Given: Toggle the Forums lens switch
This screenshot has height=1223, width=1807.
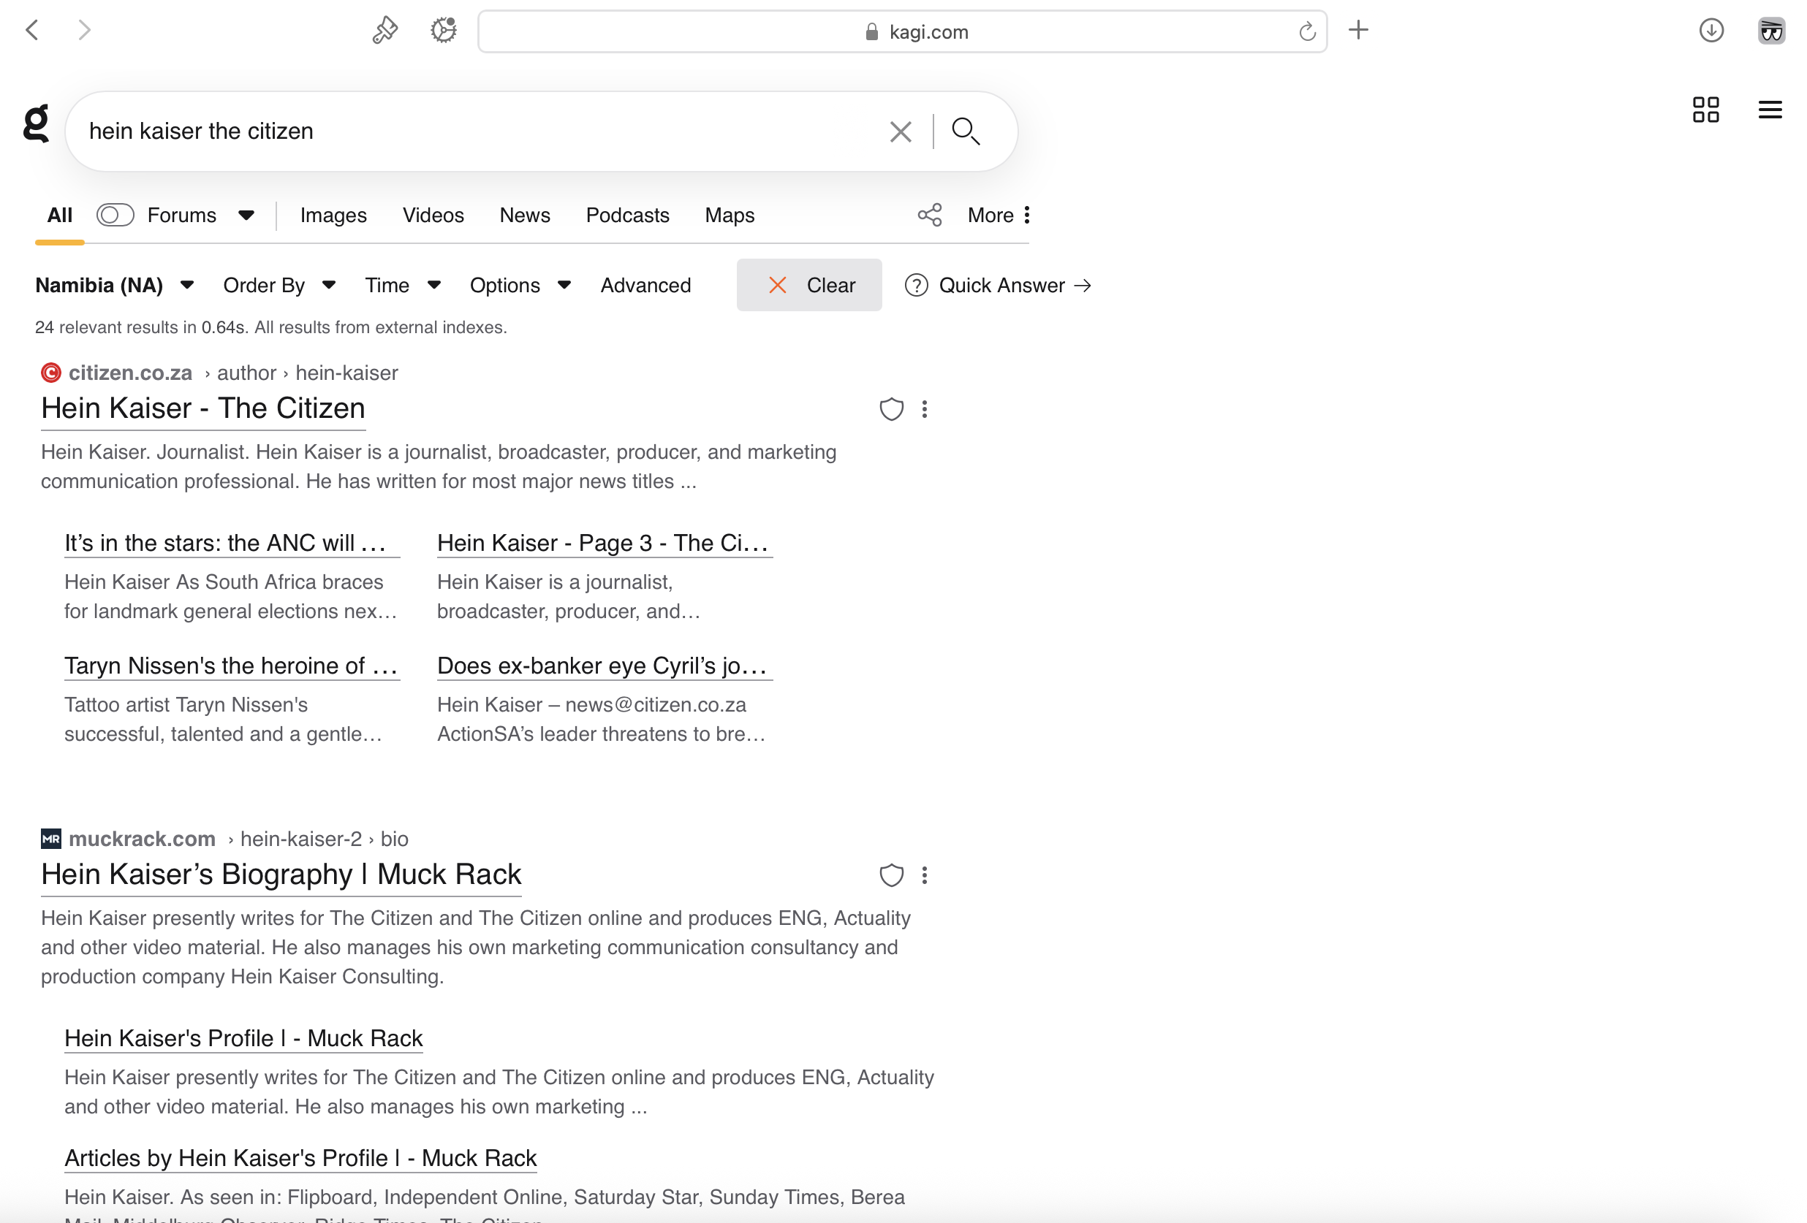Looking at the screenshot, I should click(x=115, y=216).
